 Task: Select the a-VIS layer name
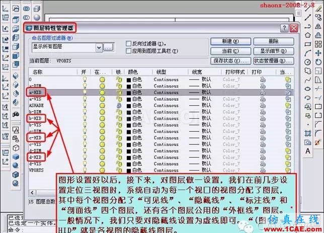[x=35, y=99]
